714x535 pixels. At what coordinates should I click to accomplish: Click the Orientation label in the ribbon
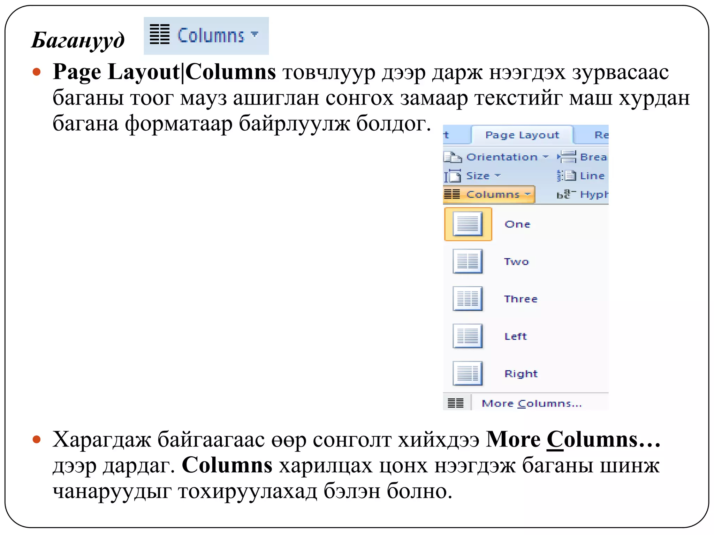[502, 157]
